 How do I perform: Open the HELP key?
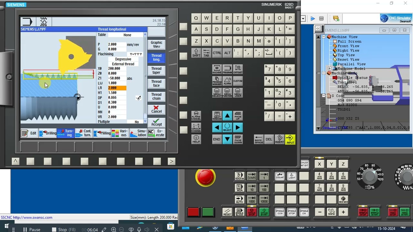coord(196,139)
